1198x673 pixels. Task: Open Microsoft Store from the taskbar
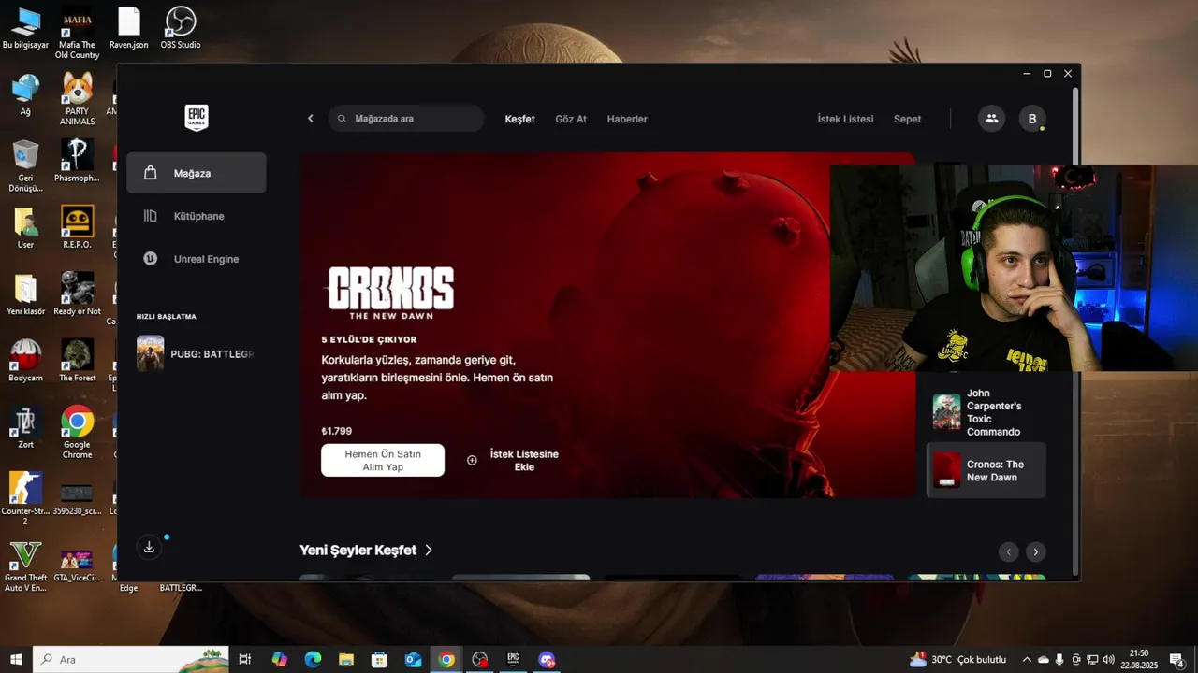[x=379, y=660]
